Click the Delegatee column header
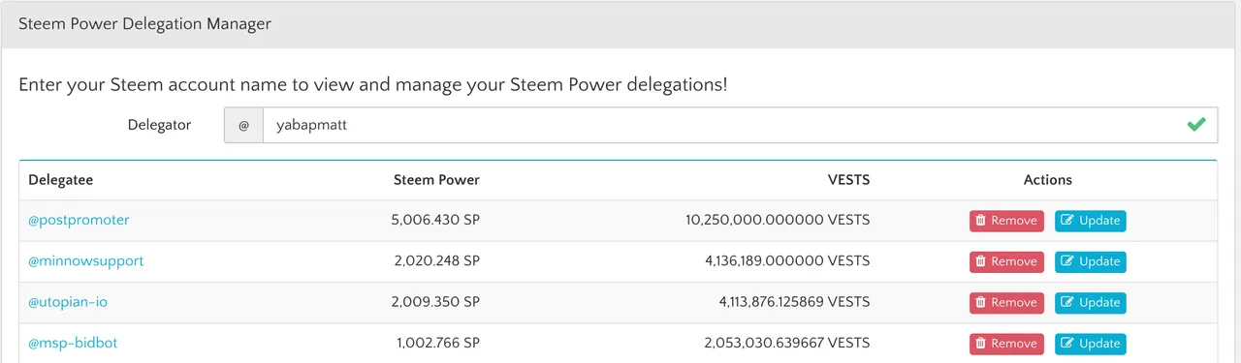 click(61, 180)
